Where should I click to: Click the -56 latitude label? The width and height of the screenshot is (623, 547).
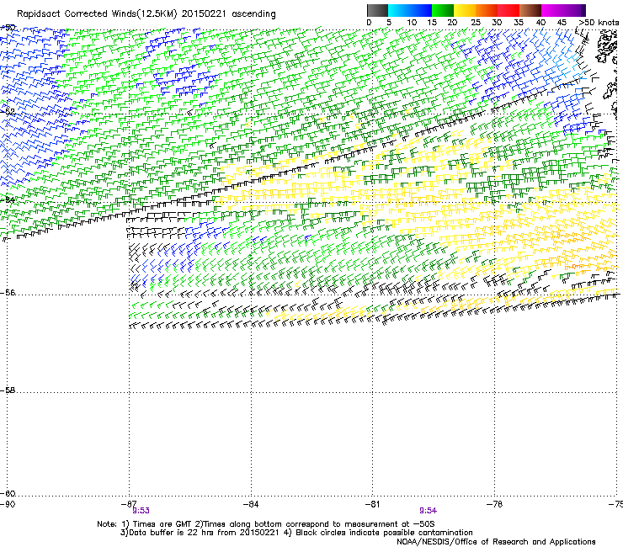pyautogui.click(x=8, y=293)
